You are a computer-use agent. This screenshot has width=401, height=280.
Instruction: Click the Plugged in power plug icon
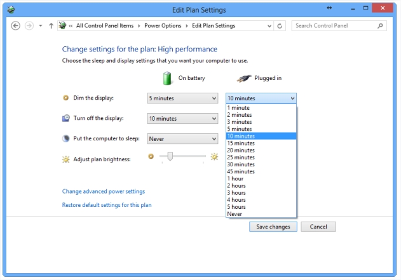(244, 78)
